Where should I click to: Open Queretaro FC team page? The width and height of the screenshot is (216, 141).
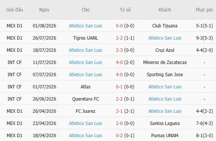(x=85, y=99)
